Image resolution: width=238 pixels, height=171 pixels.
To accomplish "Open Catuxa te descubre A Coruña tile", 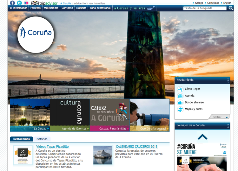I will [110, 115].
